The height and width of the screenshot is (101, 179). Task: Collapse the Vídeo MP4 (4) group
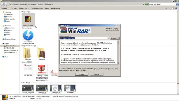tap(21, 83)
